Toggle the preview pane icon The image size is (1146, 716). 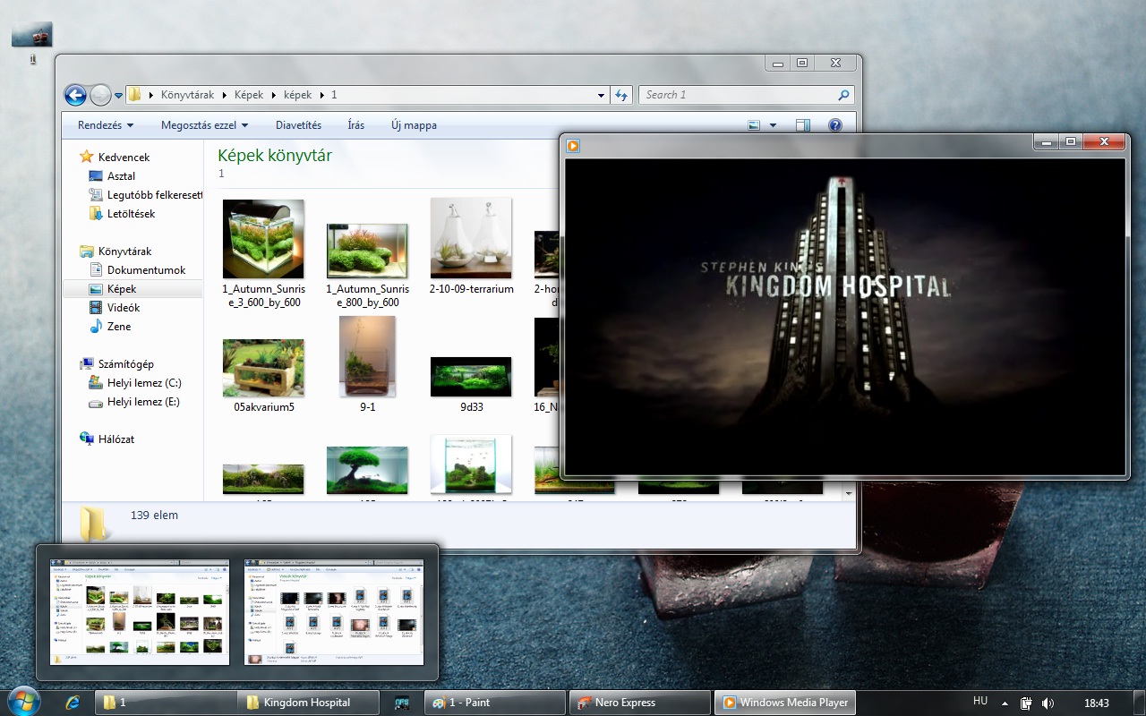click(802, 125)
